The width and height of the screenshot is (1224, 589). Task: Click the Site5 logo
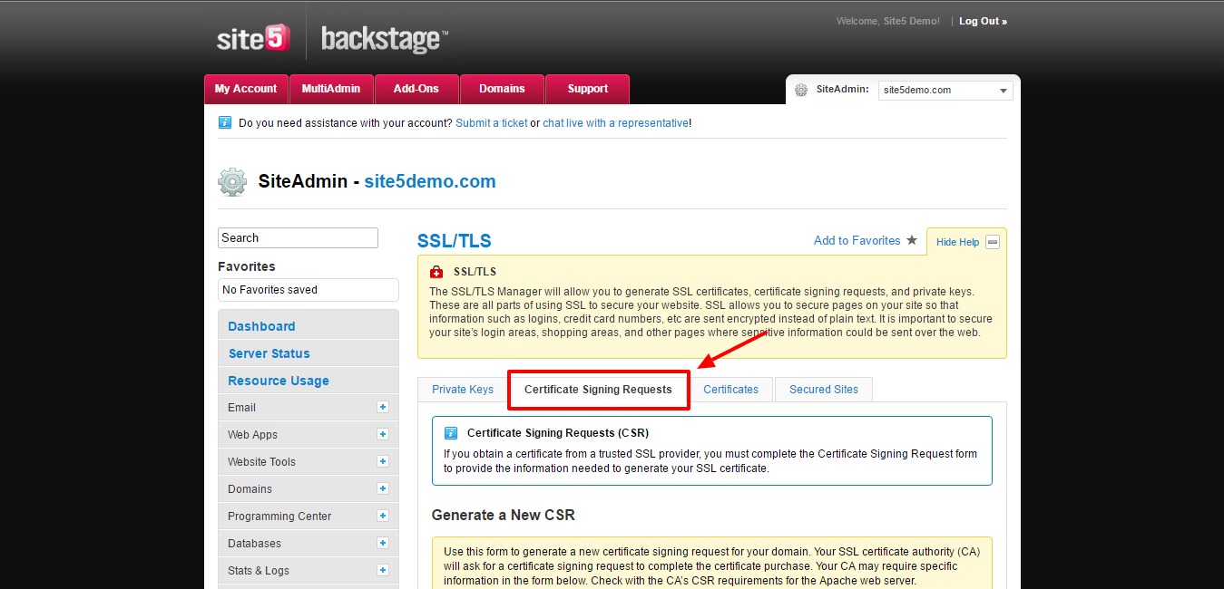tap(253, 38)
